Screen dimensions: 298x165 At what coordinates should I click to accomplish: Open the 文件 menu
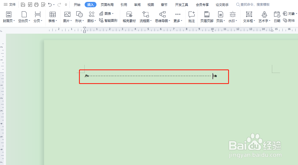tap(10, 5)
